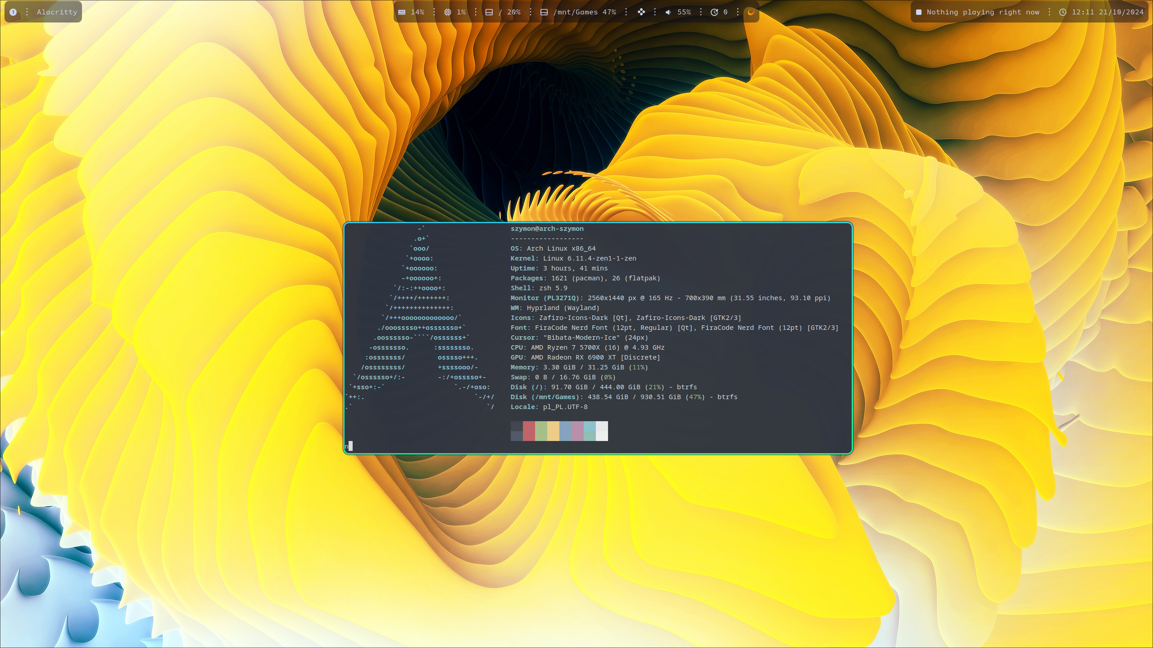
Task: Click the WM: Hyprland (Wayland) line
Action: pos(555,308)
